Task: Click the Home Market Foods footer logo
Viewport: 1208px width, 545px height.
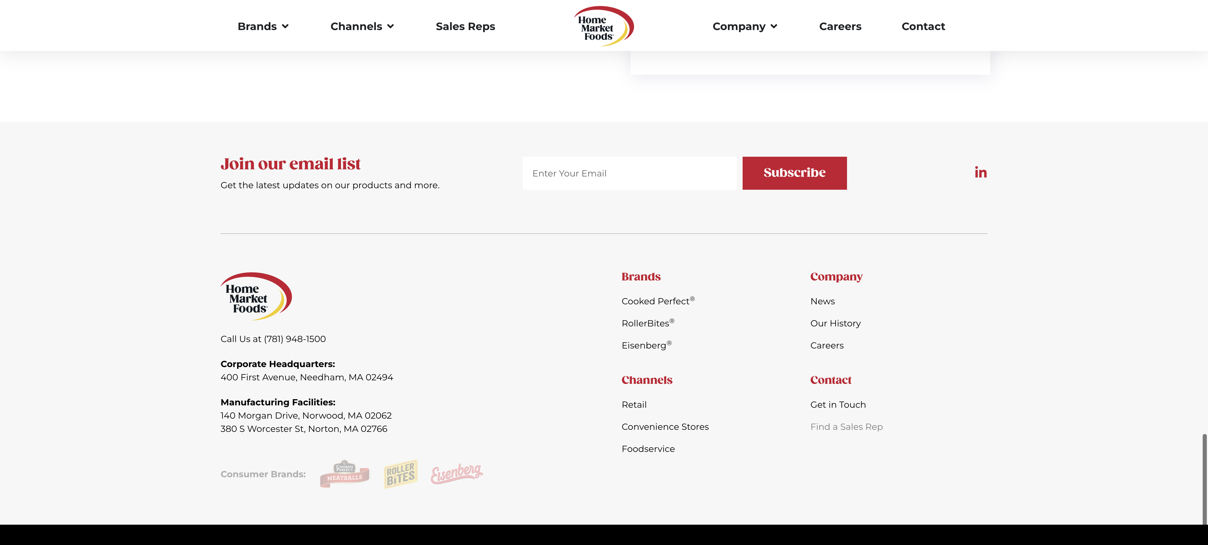Action: 256,297
